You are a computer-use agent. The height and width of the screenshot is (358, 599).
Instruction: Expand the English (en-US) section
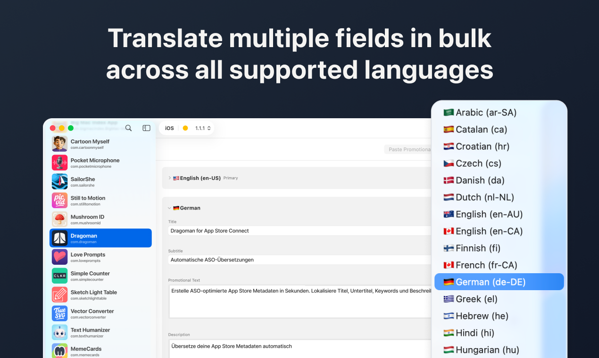point(170,178)
